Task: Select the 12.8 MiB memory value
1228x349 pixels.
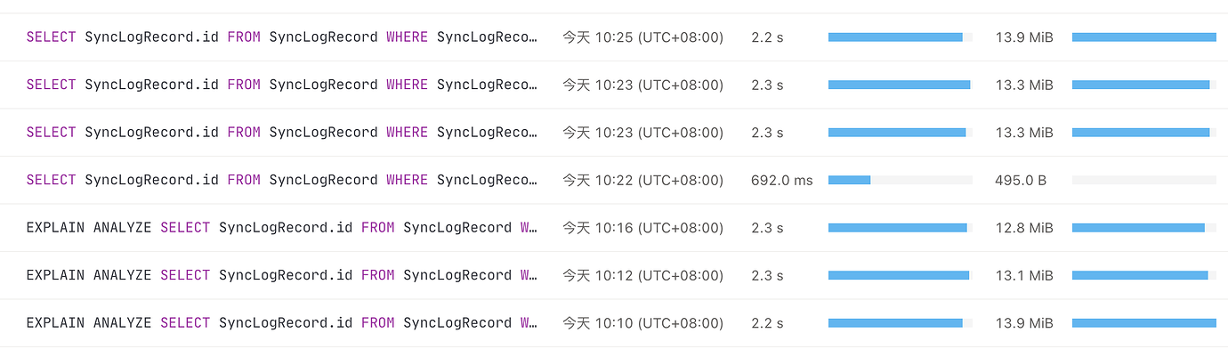Action: click(1024, 228)
